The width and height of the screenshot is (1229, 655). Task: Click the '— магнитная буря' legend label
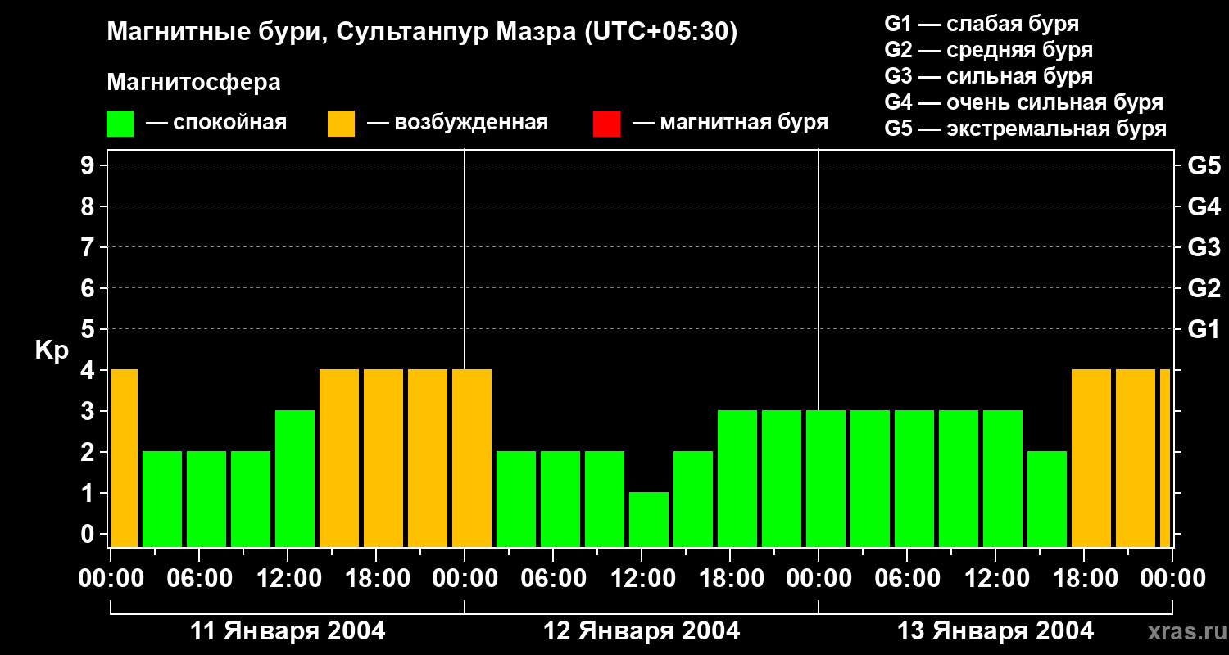pos(730,123)
